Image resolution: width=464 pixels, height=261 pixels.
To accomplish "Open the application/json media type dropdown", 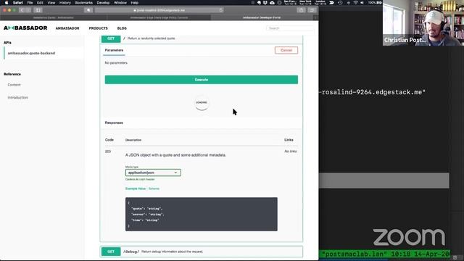I will point(153,173).
